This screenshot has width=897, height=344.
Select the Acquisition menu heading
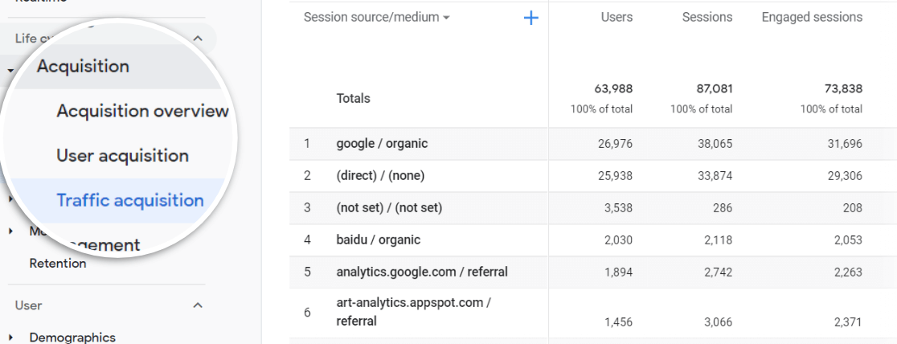pos(83,67)
